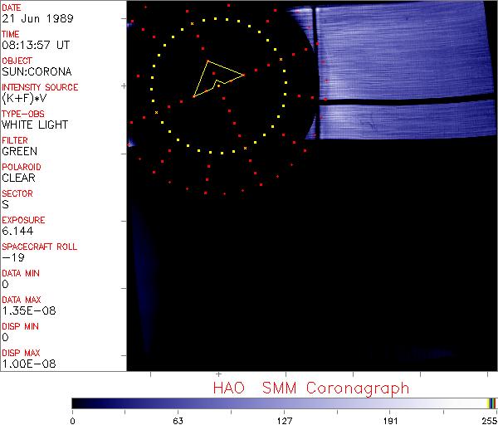Click the color bar near 127
Image resolution: width=498 pixels, height=425 pixels.
point(284,404)
